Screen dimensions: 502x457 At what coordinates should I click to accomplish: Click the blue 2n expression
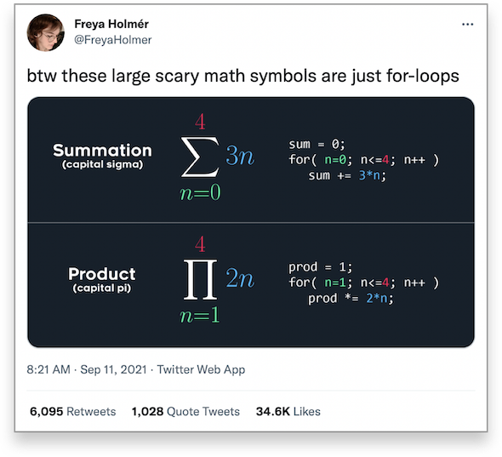tap(240, 278)
